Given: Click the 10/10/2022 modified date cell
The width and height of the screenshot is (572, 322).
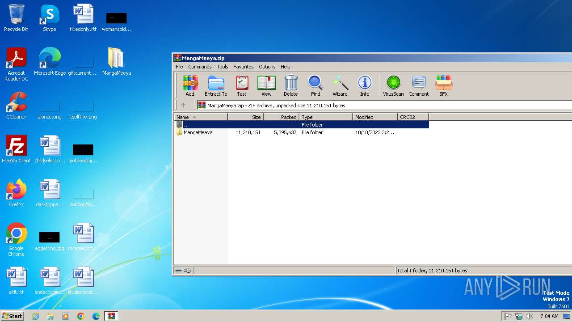Looking at the screenshot, I should 375,132.
